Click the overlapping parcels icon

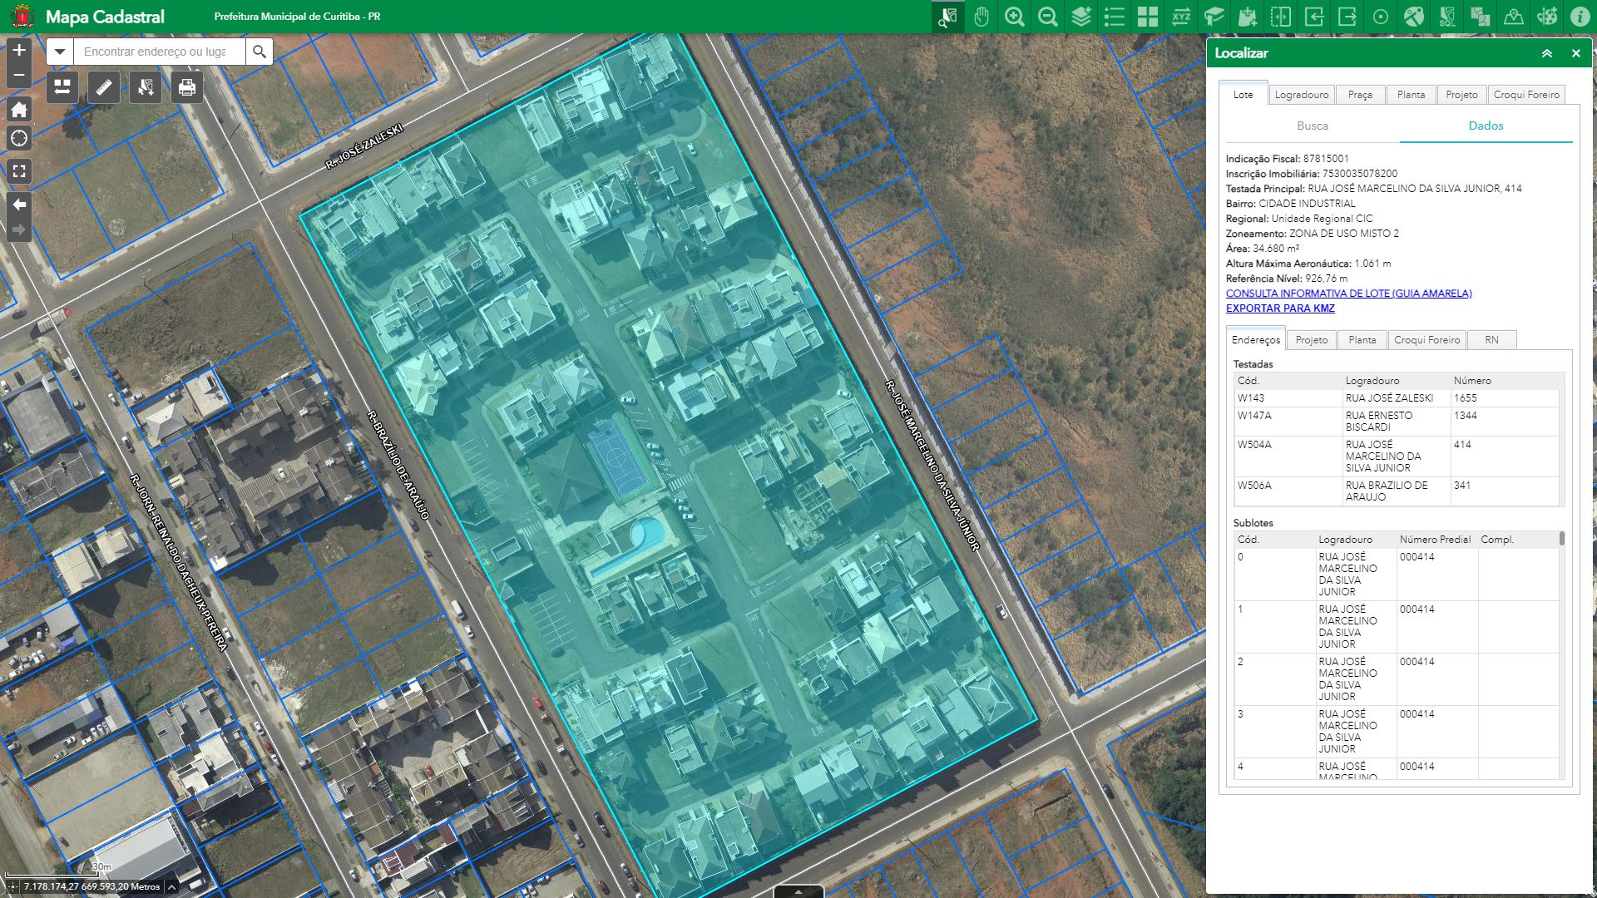[x=1481, y=17]
